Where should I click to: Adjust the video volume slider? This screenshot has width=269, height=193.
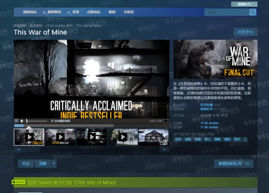coord(36,121)
